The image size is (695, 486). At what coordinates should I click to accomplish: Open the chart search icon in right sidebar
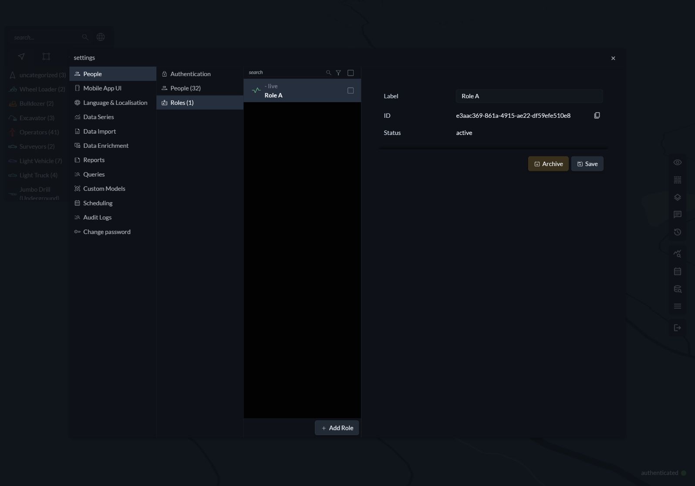[x=678, y=253]
